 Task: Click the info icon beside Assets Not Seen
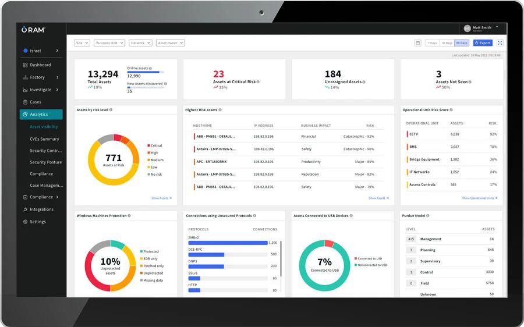[x=470, y=82]
